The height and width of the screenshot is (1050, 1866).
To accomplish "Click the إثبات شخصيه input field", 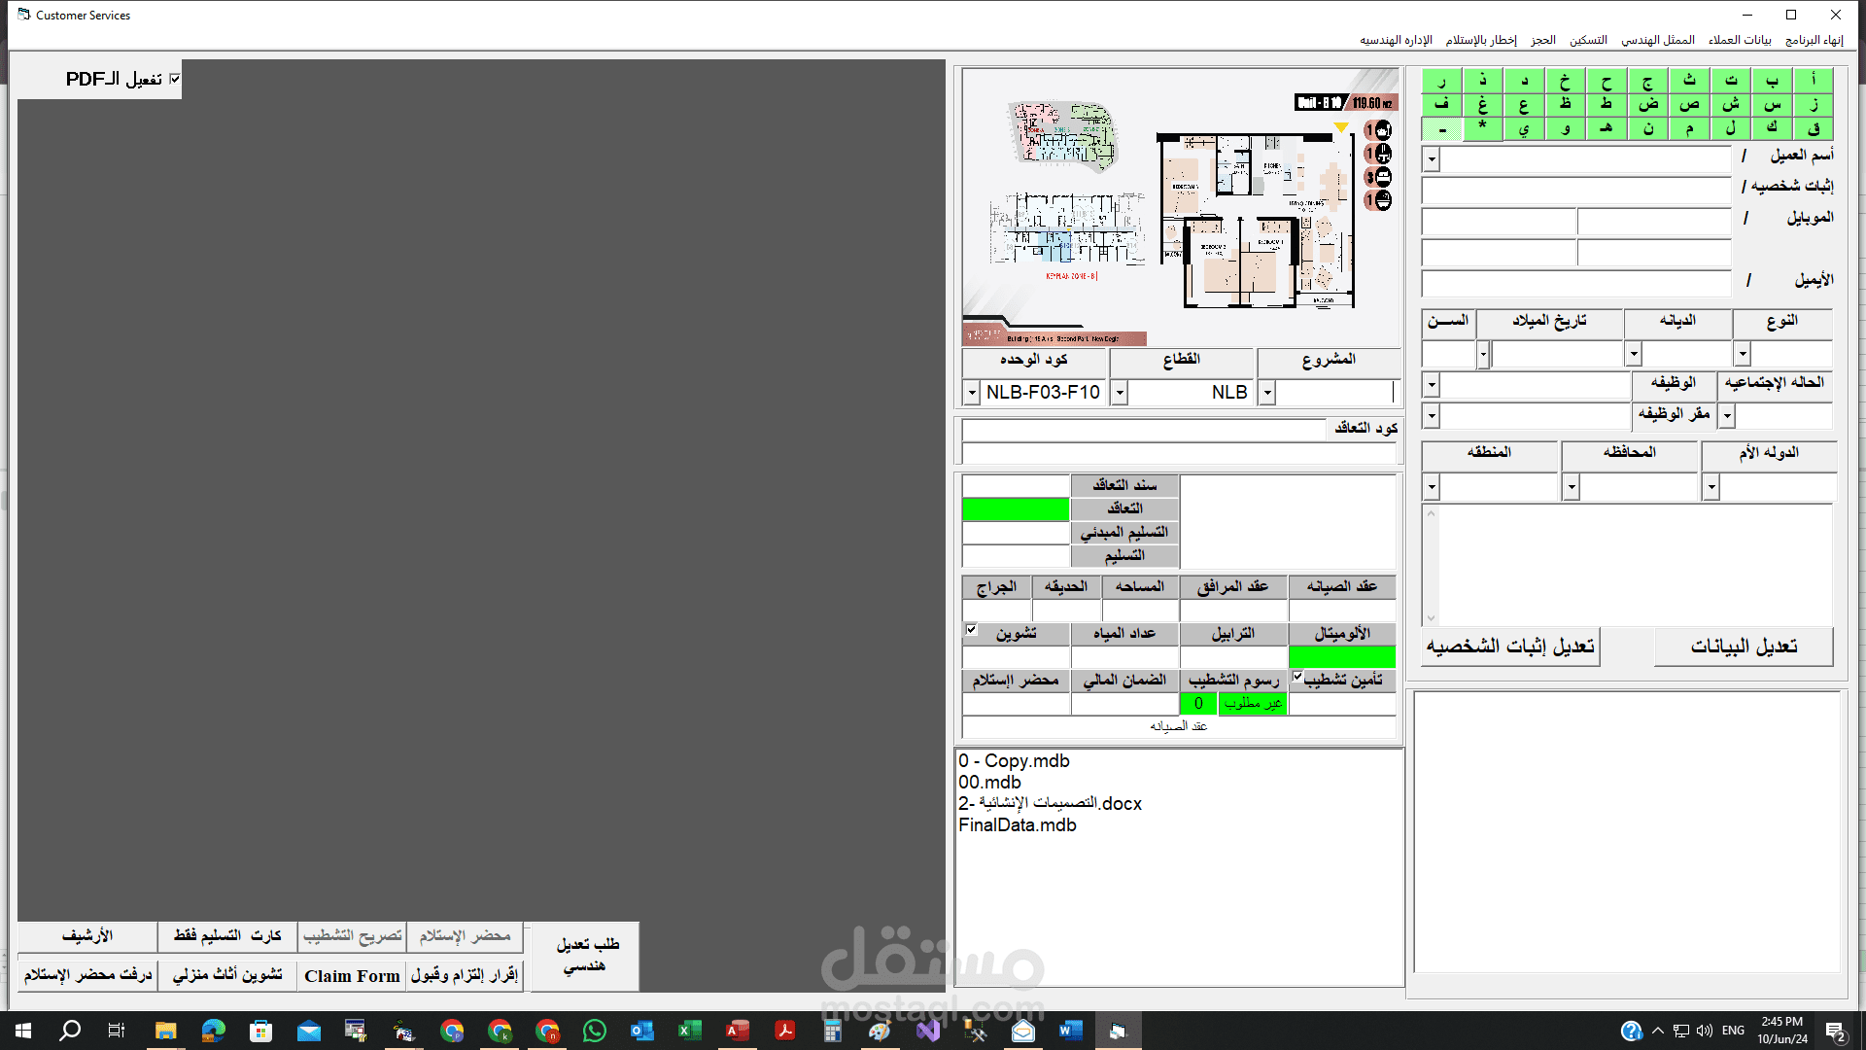I will click(1576, 190).
